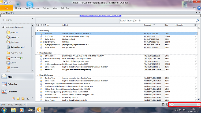Open the Sent Items folder
Viewport: 201px width, 113px height.
12,42
